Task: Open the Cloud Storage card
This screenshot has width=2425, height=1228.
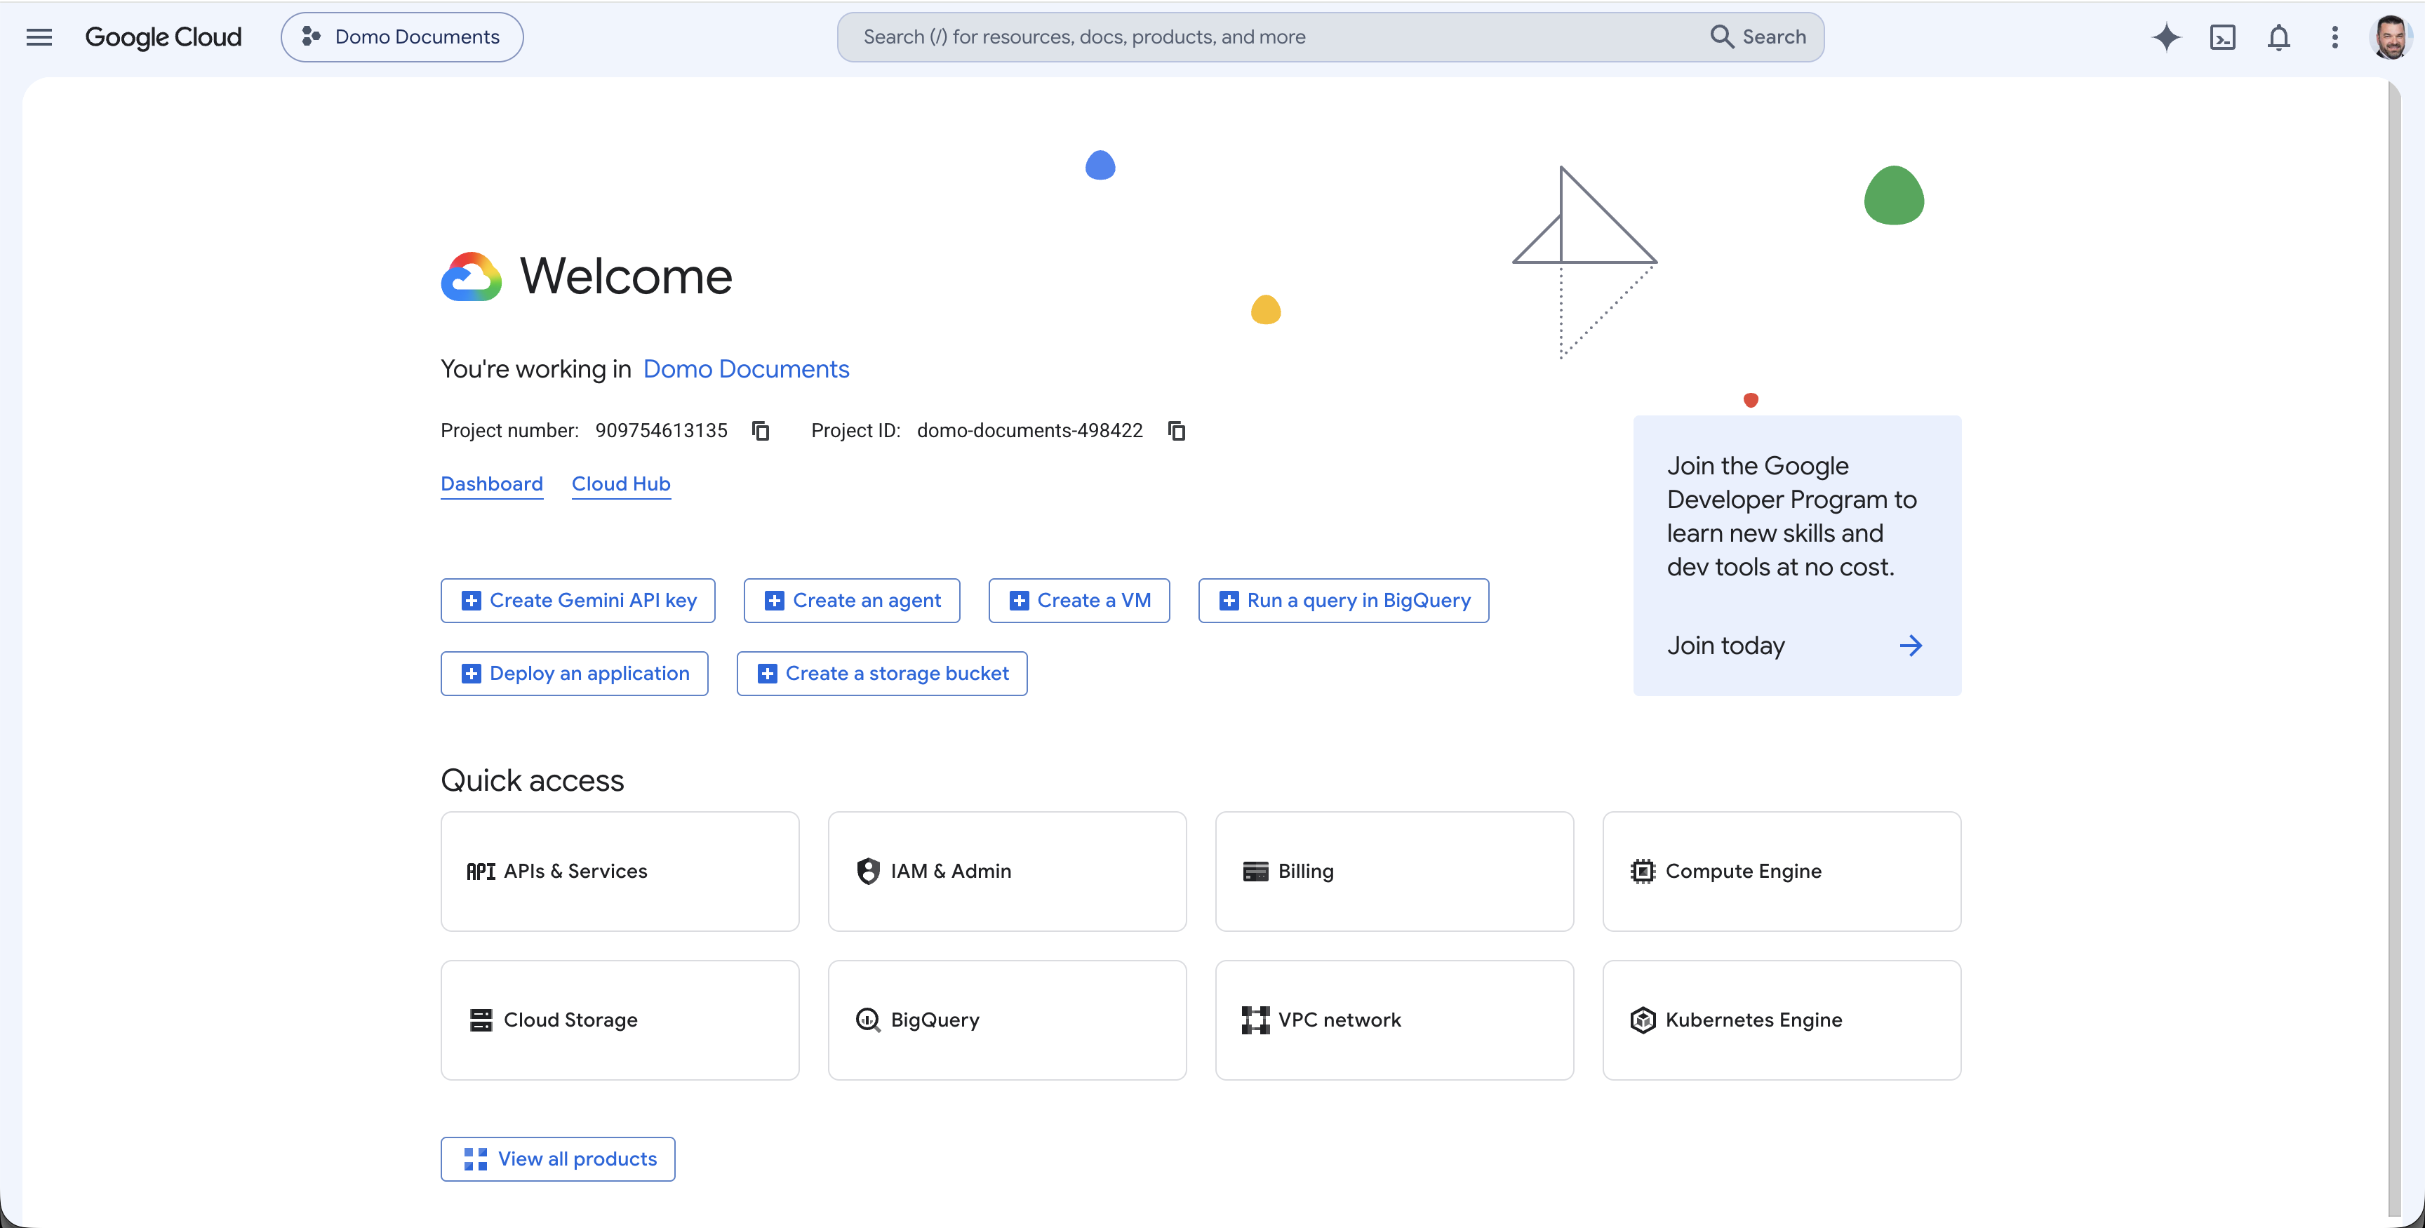Action: point(620,1020)
